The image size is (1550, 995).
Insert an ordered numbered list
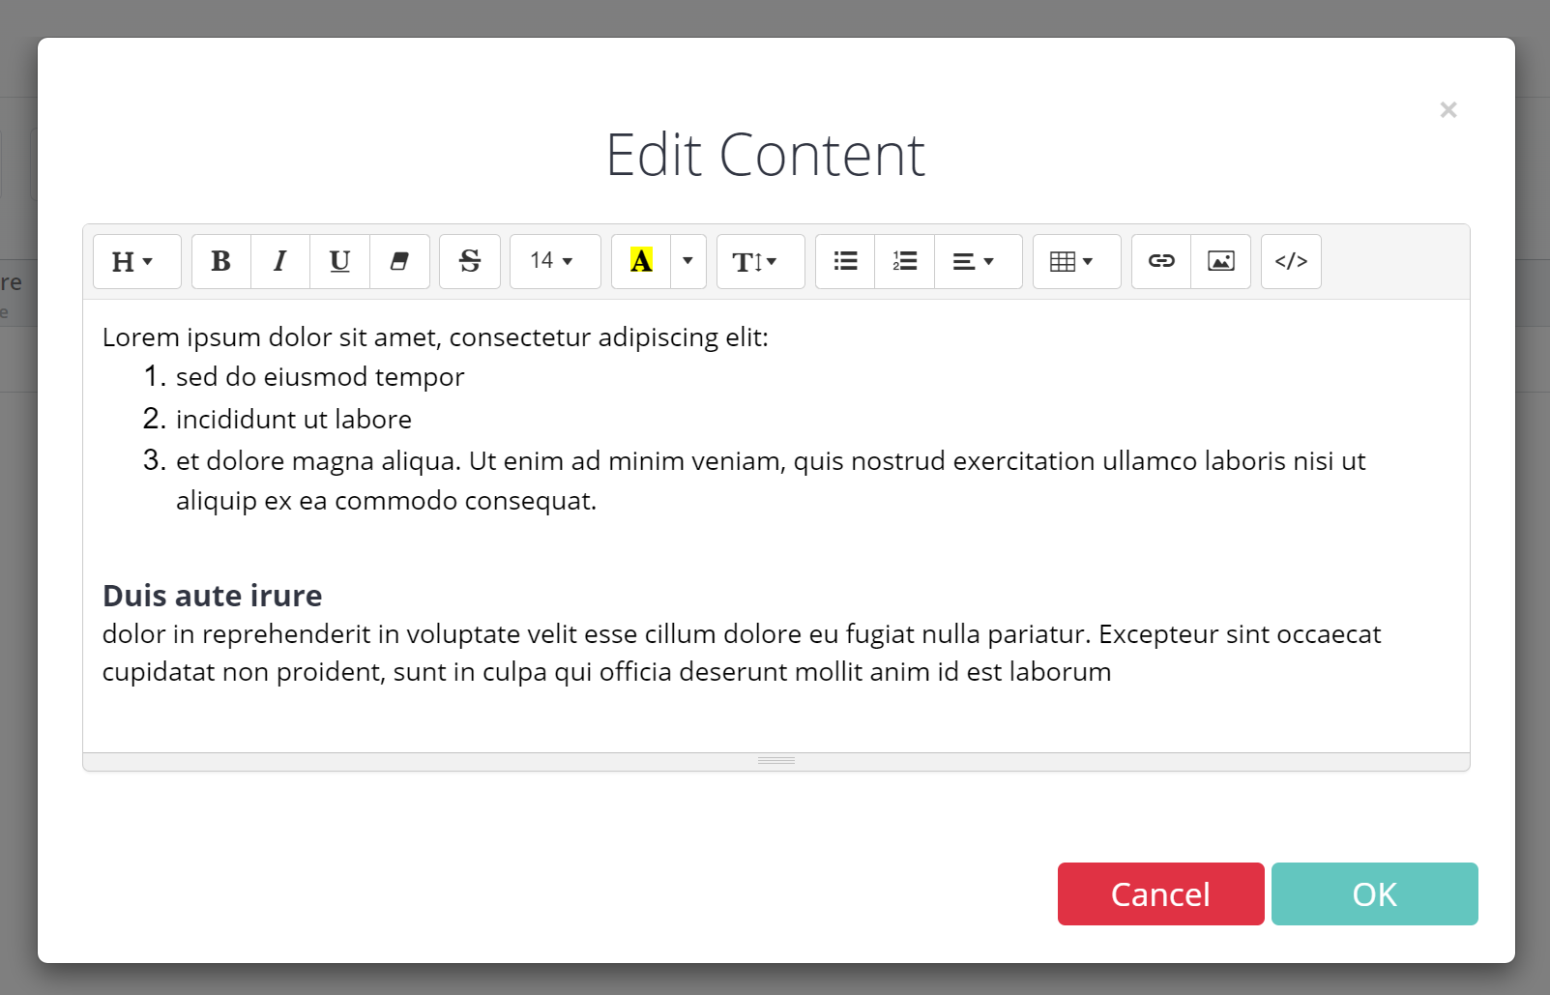(x=904, y=261)
